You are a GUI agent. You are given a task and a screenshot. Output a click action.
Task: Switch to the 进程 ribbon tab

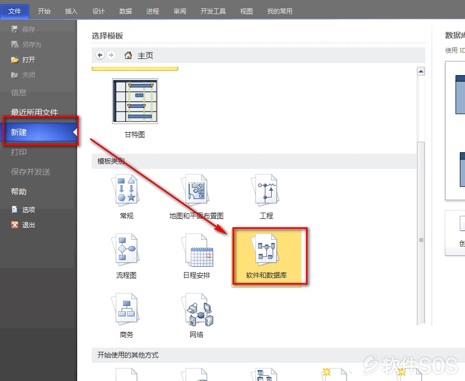(153, 11)
